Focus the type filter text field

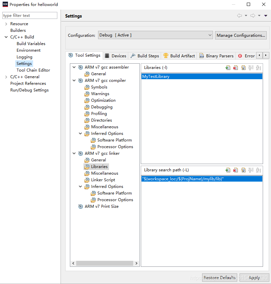point(30,16)
